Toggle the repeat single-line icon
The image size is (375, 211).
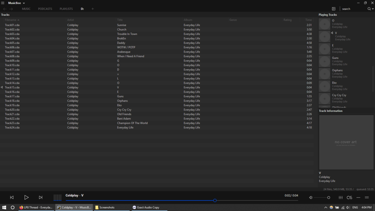tap(358, 197)
